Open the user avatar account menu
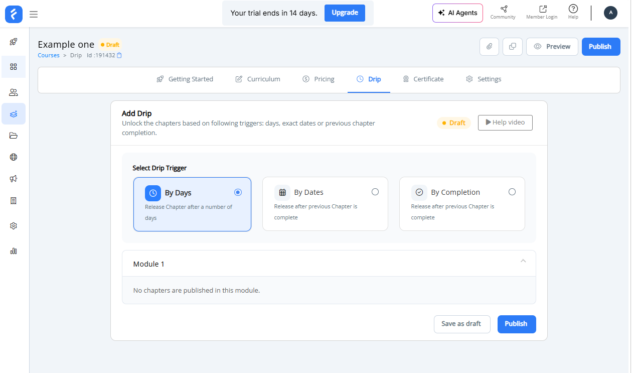Image resolution: width=632 pixels, height=373 pixels. click(610, 13)
